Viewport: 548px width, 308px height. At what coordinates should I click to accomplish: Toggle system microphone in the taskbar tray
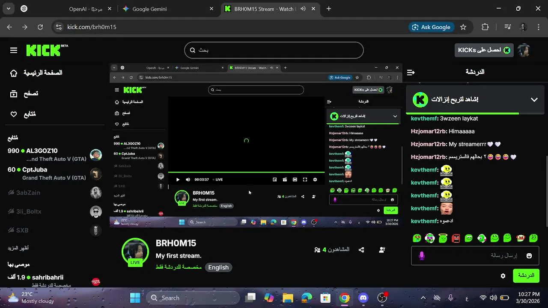tap(450, 298)
